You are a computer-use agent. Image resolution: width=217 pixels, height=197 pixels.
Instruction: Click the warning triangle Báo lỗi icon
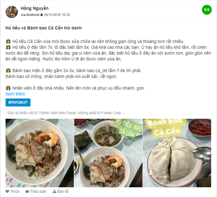[x=54, y=191]
